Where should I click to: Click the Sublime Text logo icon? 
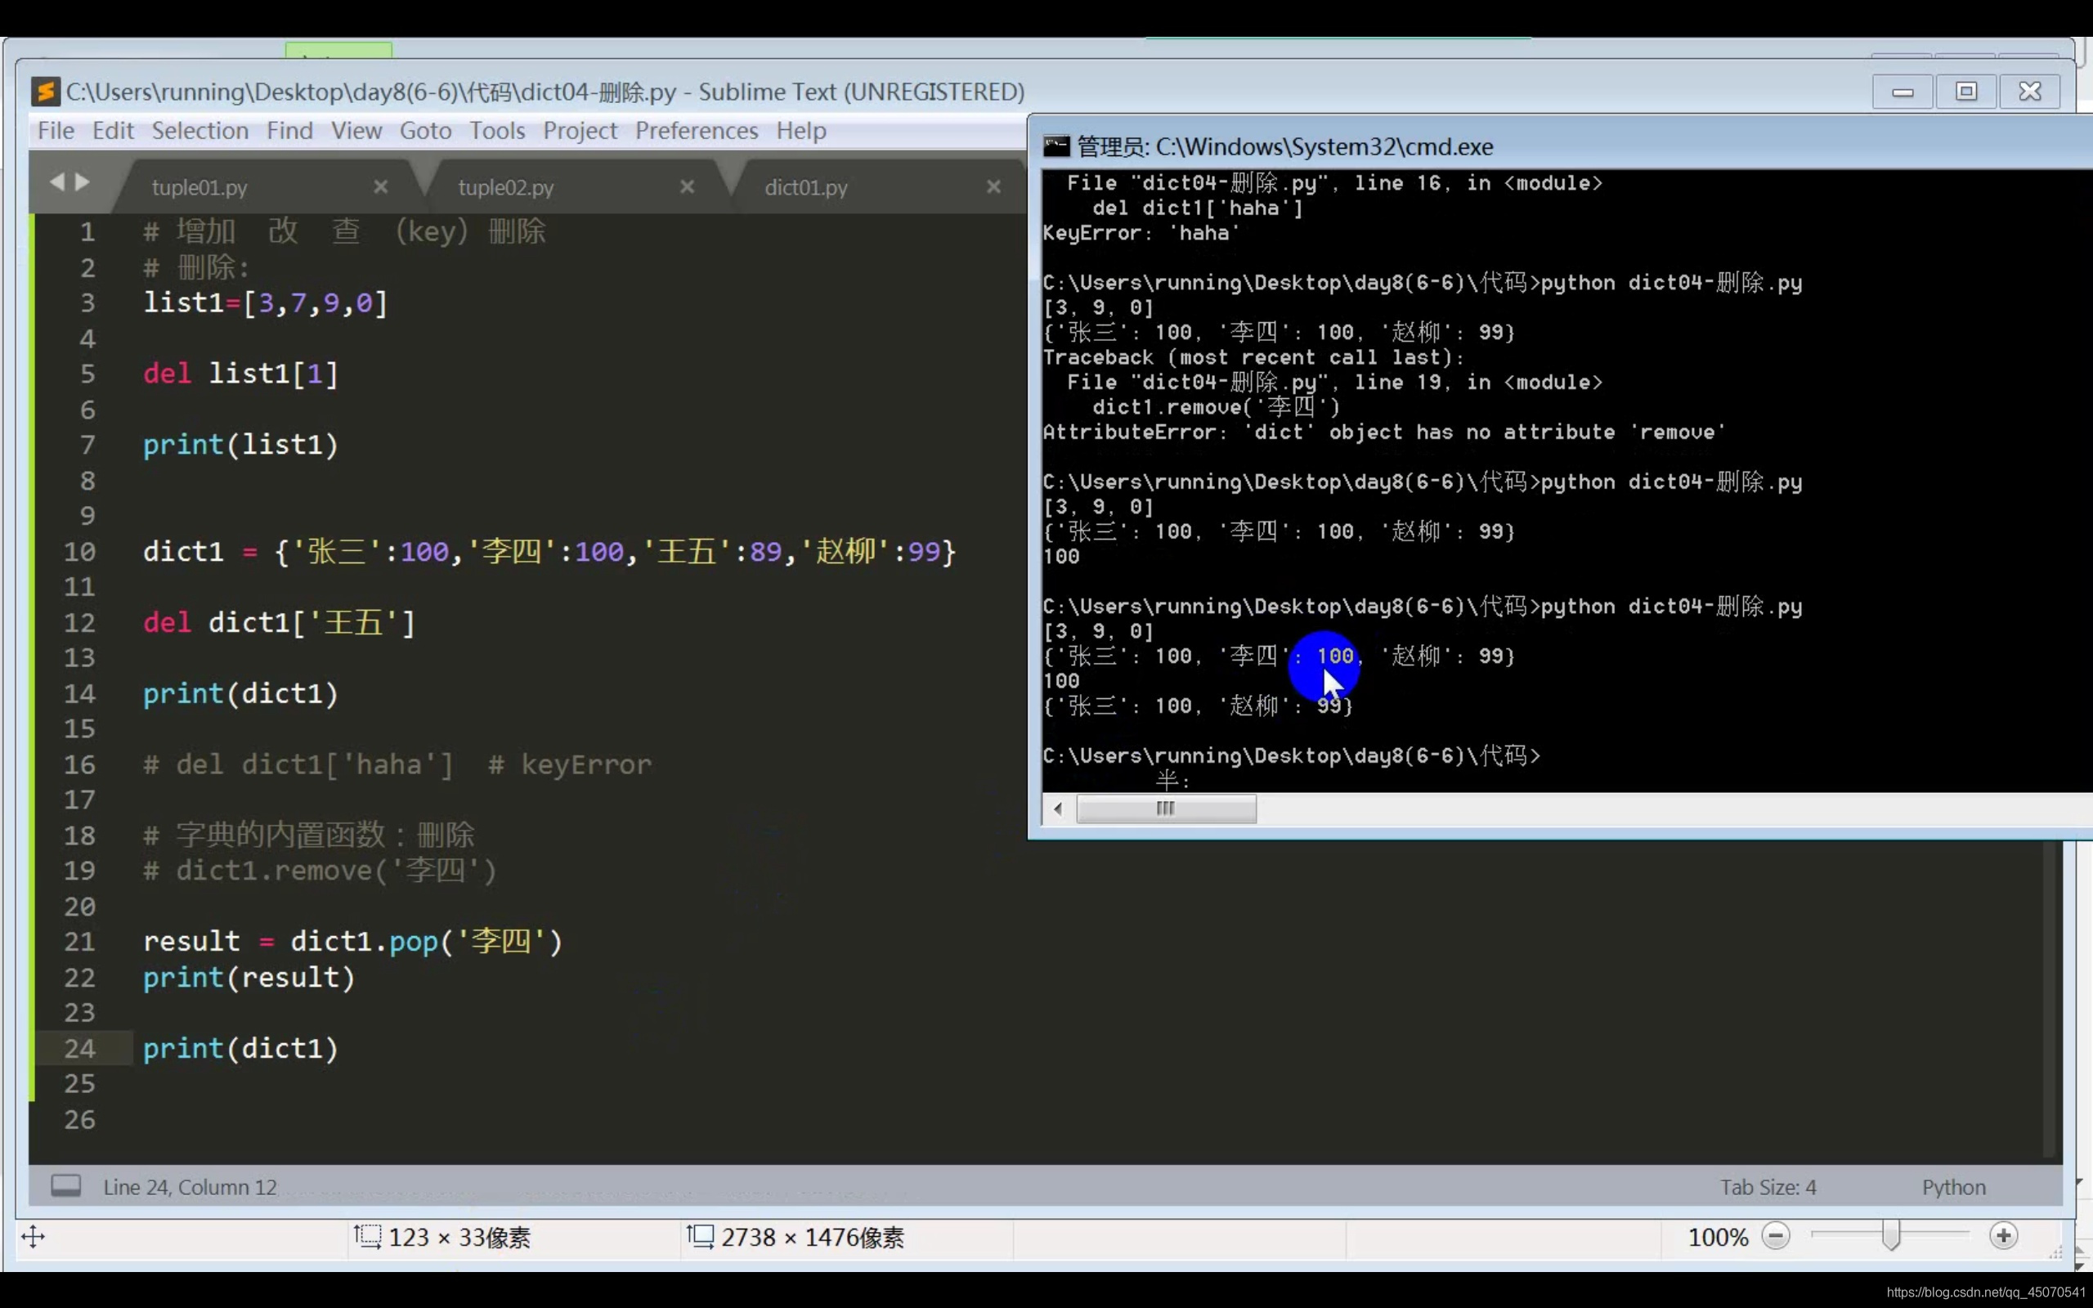[x=45, y=92]
